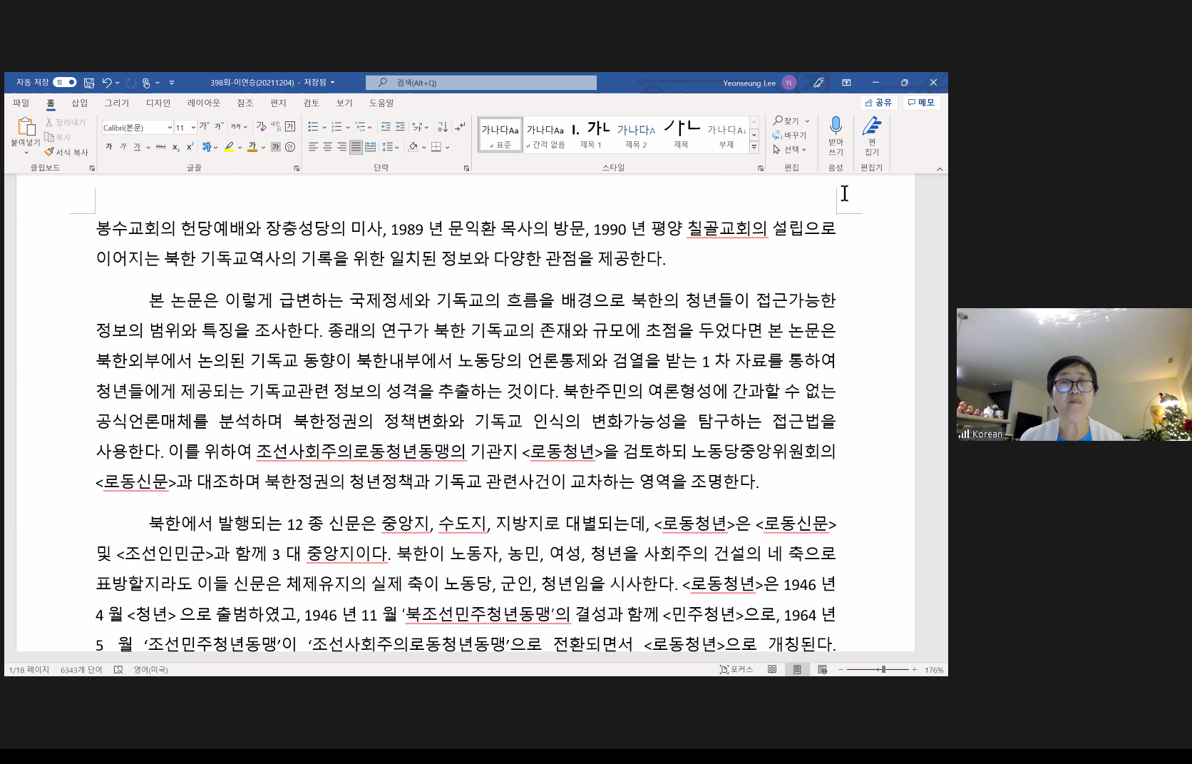The height and width of the screenshot is (764, 1192).
Task: Click the Undo arrow icon
Action: point(107,83)
